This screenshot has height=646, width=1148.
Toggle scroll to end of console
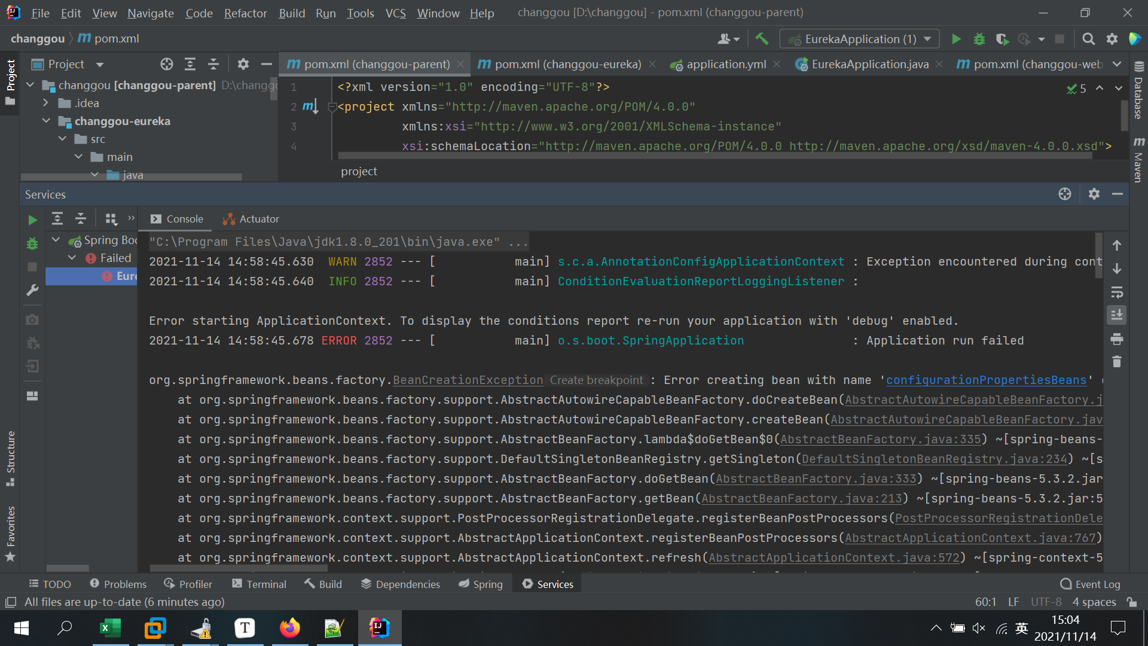(x=1116, y=315)
